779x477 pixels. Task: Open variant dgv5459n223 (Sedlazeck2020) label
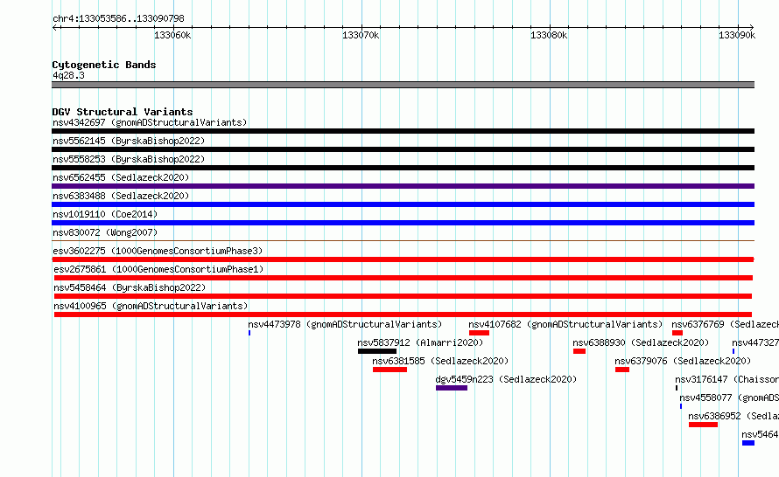click(506, 379)
